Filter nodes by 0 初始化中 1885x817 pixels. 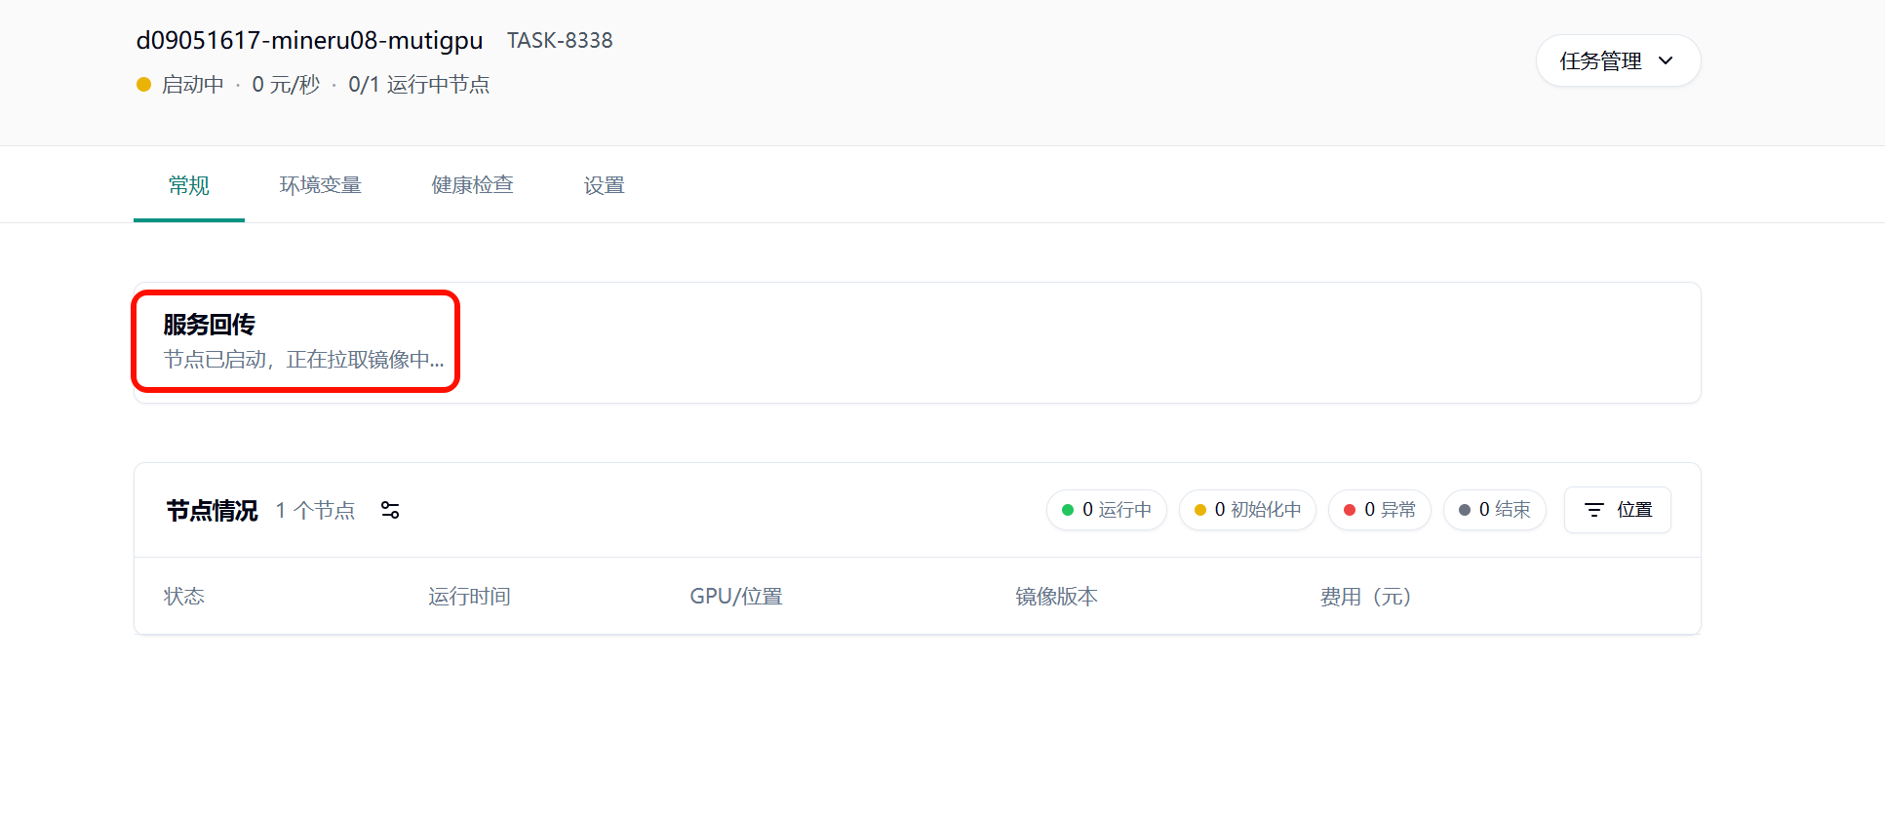point(1247,510)
